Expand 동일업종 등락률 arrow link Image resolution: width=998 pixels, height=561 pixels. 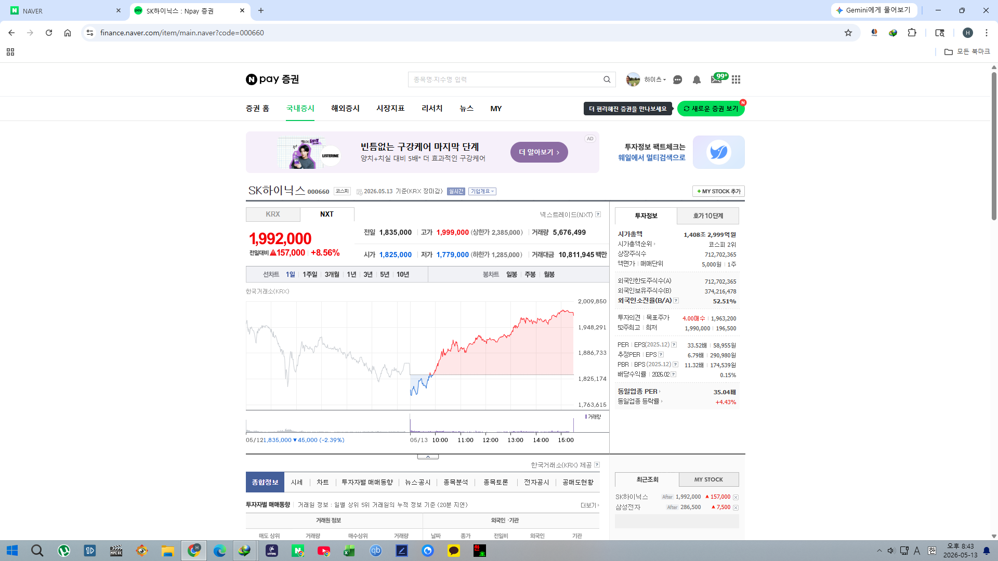click(640, 402)
